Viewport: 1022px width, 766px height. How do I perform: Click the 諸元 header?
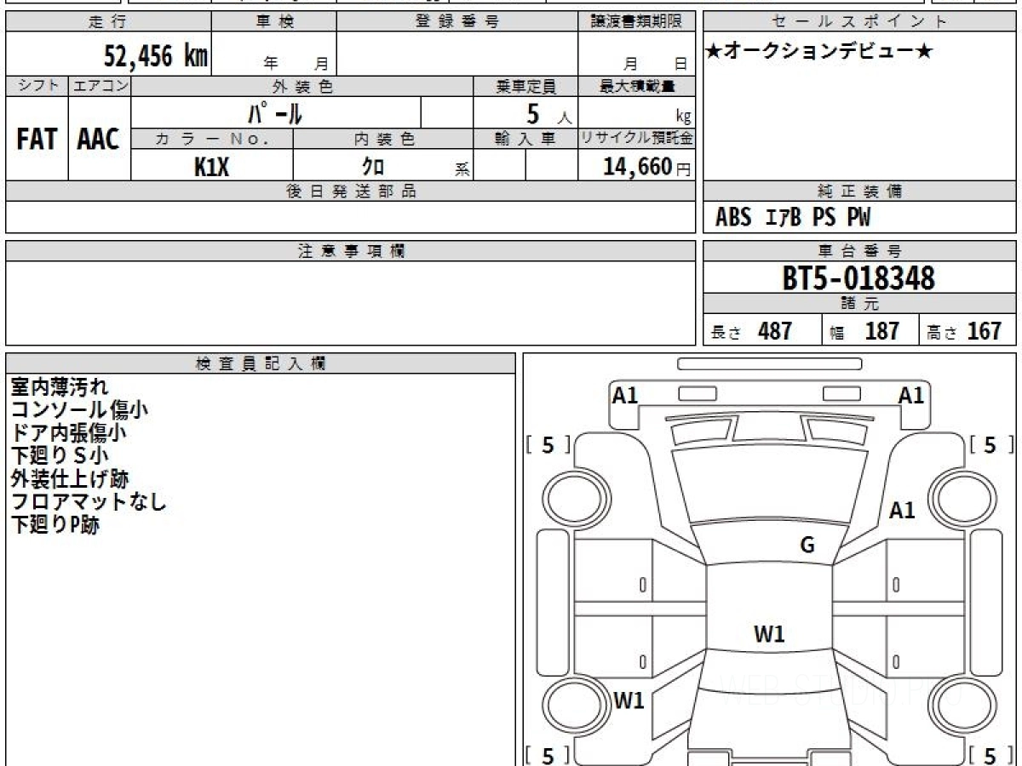click(x=860, y=304)
